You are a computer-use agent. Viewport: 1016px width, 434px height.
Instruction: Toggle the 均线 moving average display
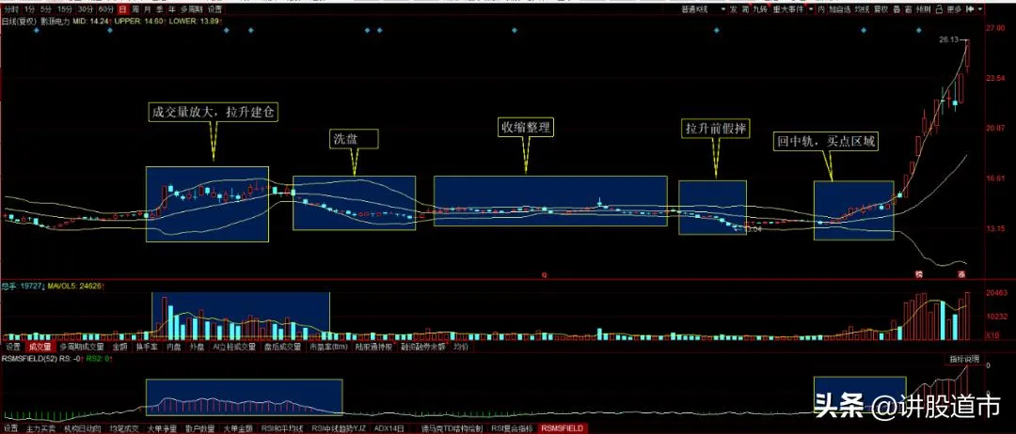point(861,9)
